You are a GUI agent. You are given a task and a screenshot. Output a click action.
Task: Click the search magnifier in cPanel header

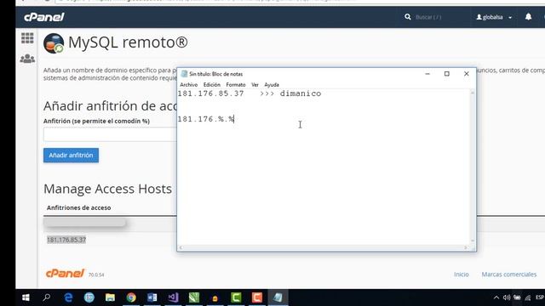408,17
